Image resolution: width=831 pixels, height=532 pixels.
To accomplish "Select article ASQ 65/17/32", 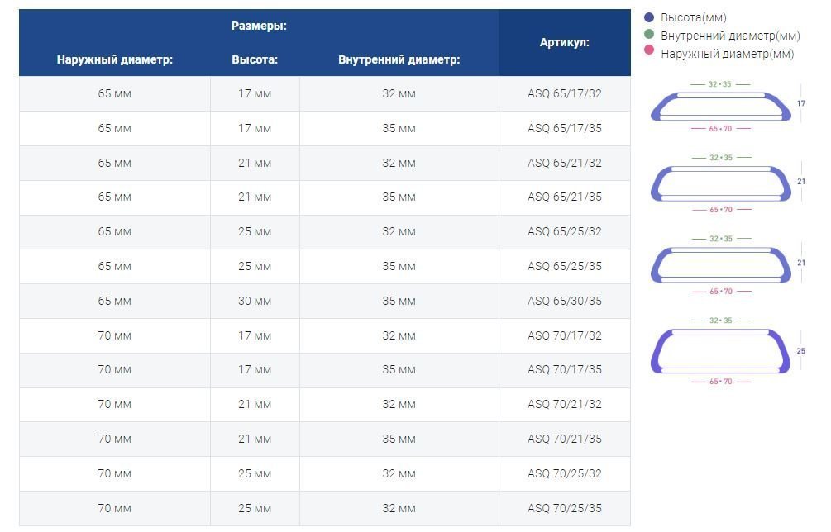I will (565, 94).
